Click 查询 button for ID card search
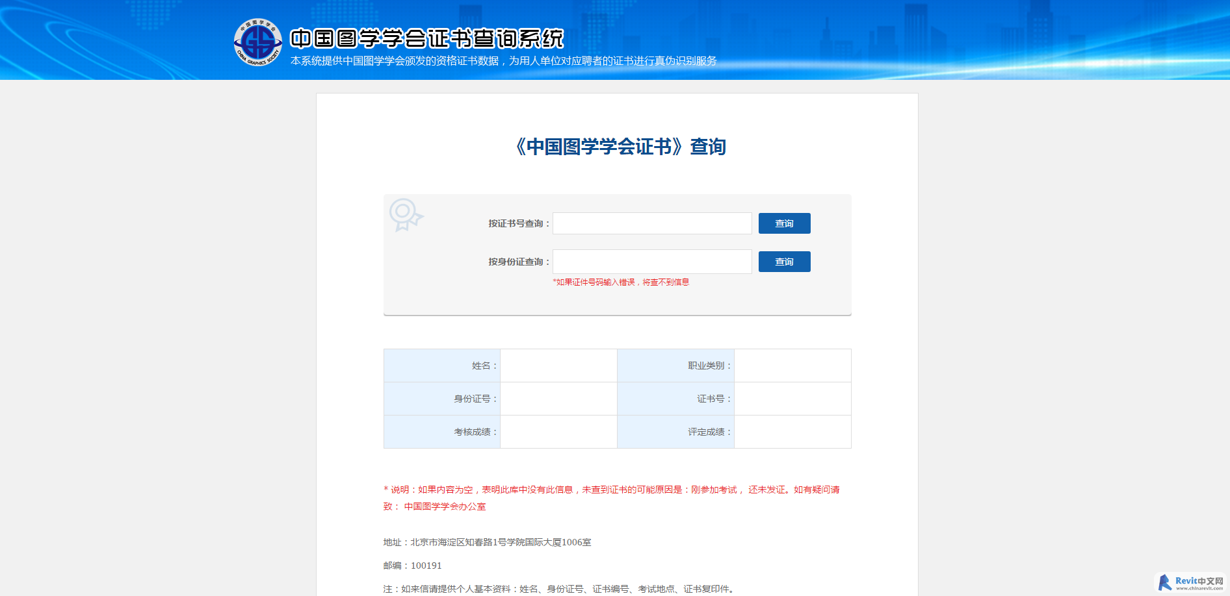1230x596 pixels. coord(784,262)
